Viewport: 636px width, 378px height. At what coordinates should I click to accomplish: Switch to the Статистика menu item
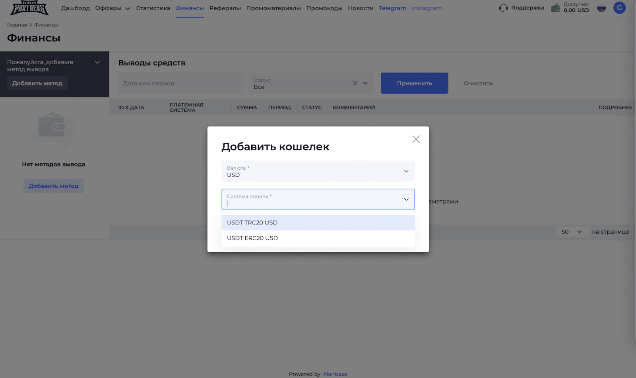(x=153, y=8)
